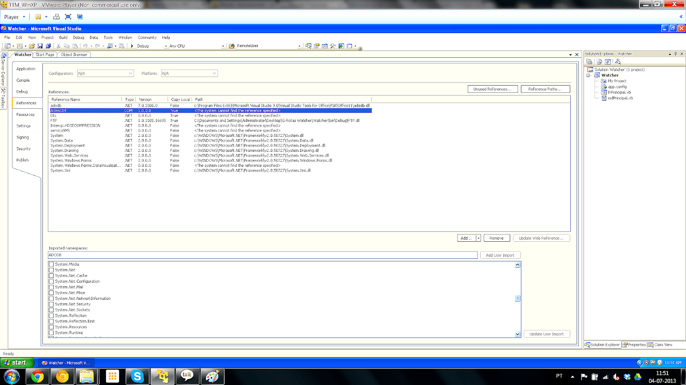Click the ADODB imported namespace input field
This screenshot has height=385, width=686.
click(x=262, y=255)
